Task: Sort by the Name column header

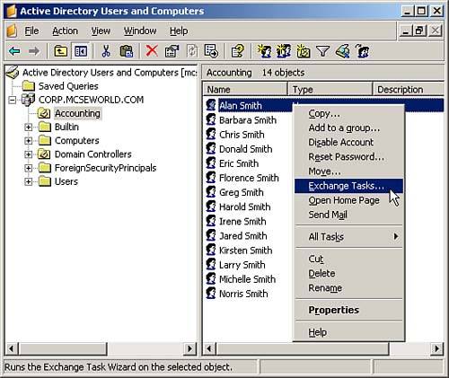Action: [245, 89]
